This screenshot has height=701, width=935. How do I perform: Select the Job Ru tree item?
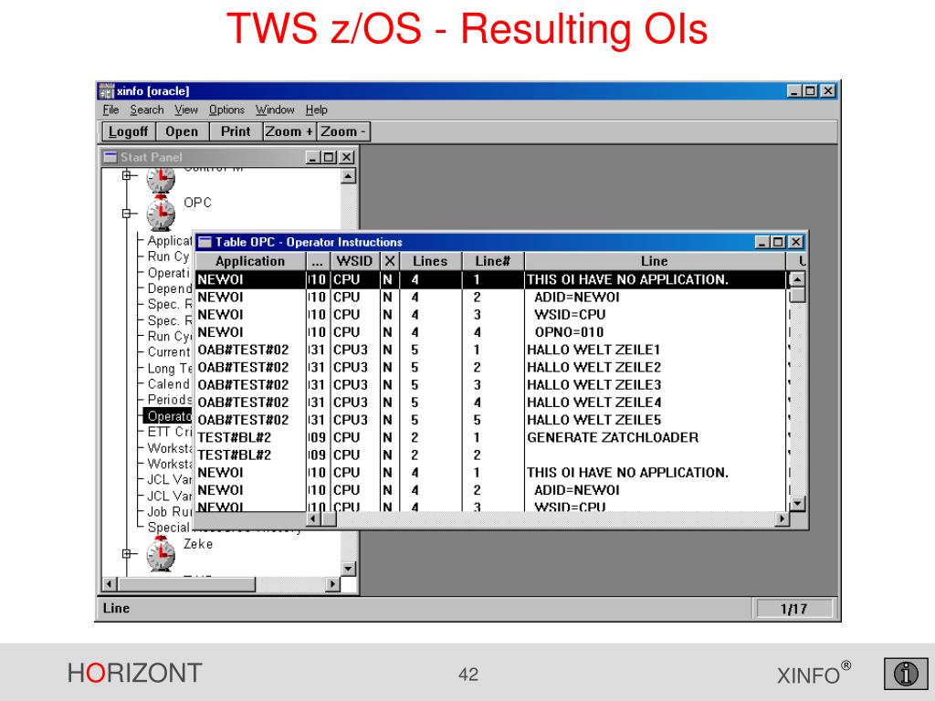[x=169, y=511]
